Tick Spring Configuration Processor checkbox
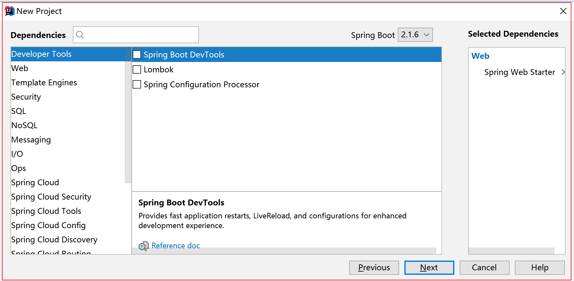 tap(137, 84)
